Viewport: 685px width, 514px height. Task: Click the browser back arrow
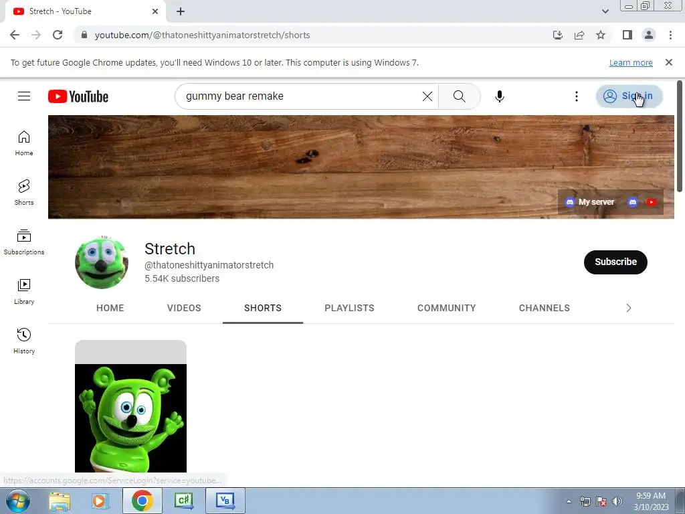click(x=15, y=35)
